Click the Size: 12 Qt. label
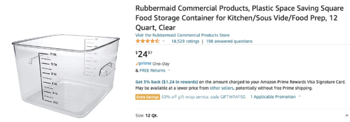350x122 pixels. coord(146,116)
